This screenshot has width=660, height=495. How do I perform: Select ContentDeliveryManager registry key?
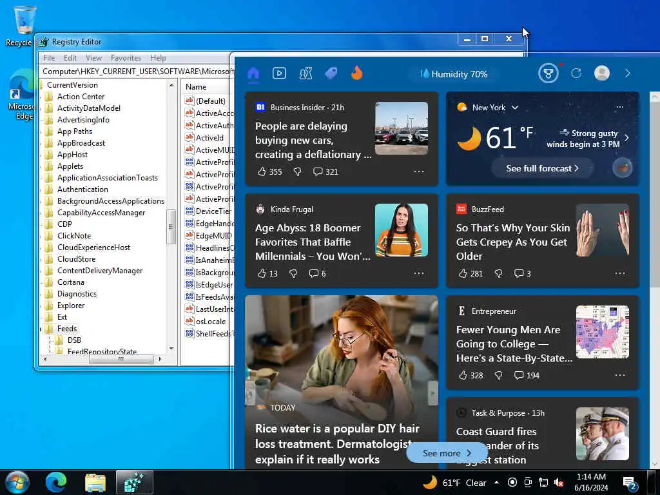tap(100, 271)
